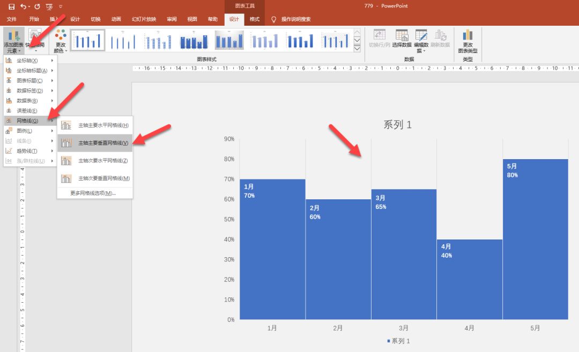Viewport: 579px width, 352px height.
Task: Open the 幻灯片放映 tab
Action: point(144,19)
